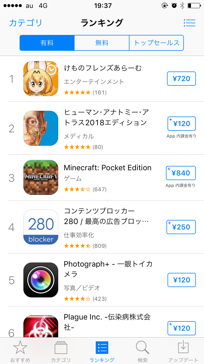Buy けものフレンズあらーむ for ¥720
Screen dimensions: 204x364
click(181, 79)
